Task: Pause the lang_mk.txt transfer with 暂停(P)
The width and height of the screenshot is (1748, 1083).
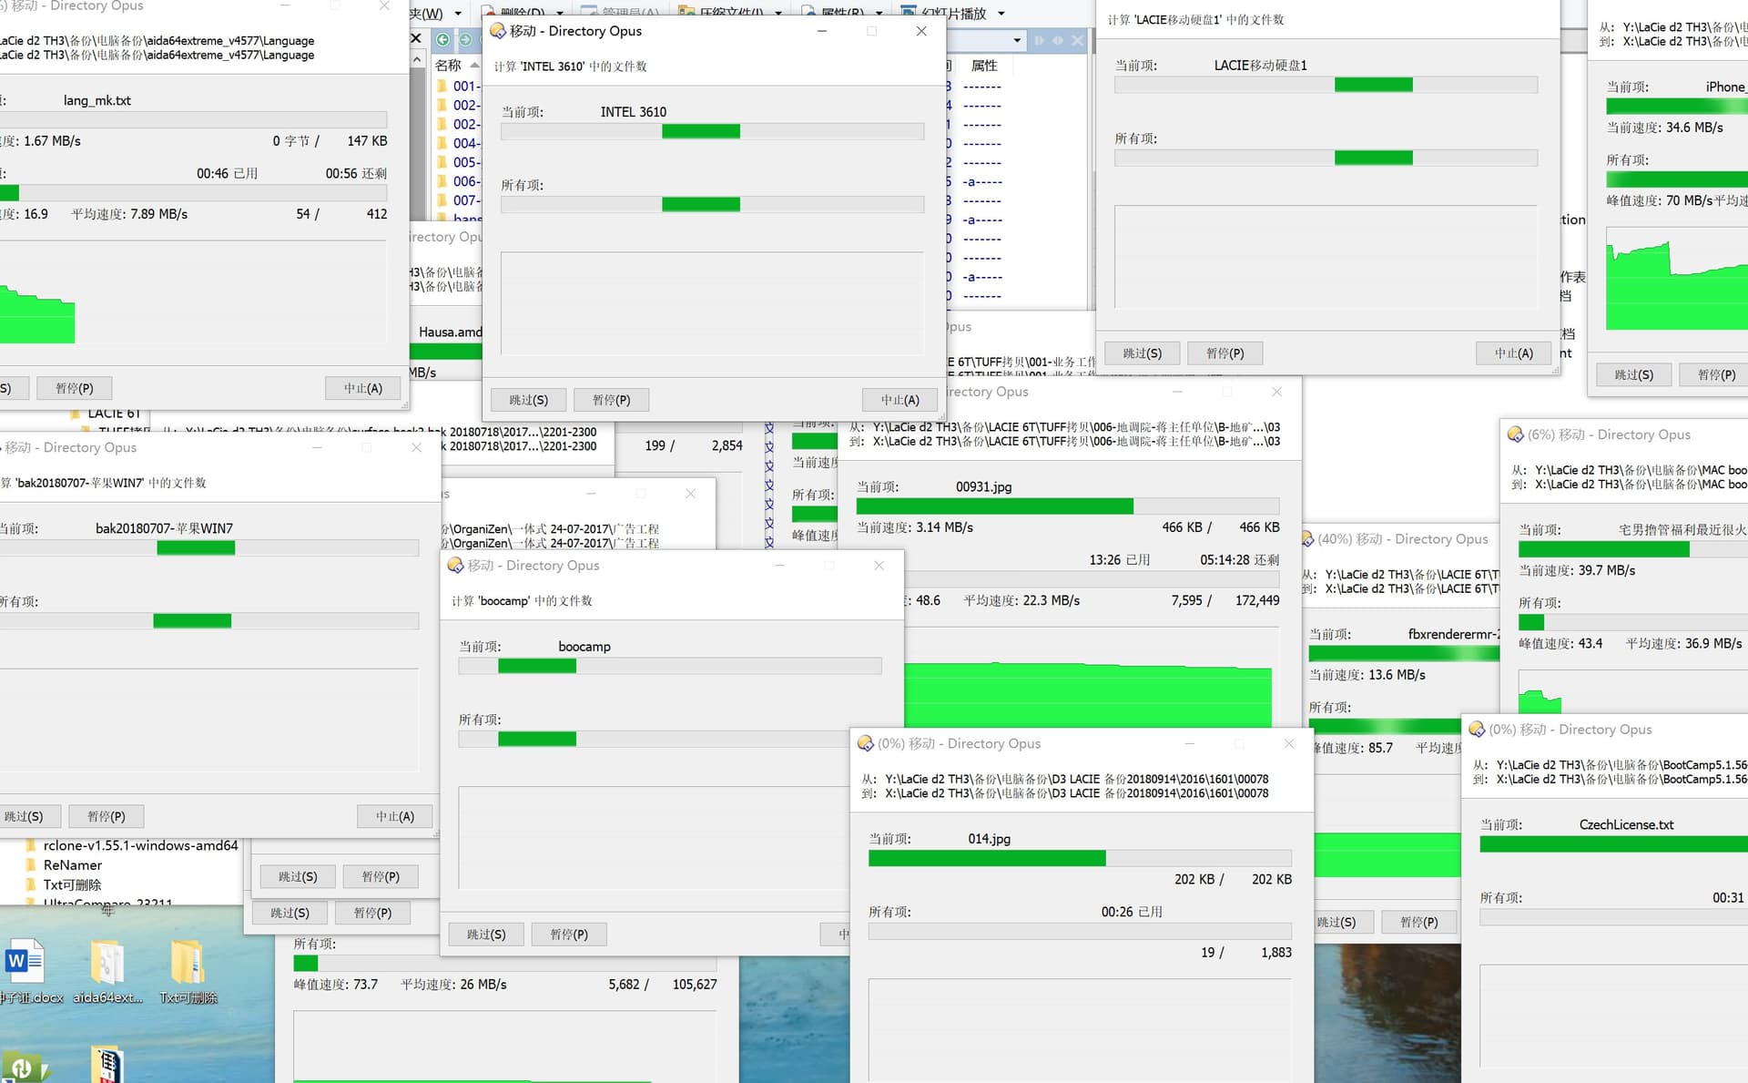Action: [74, 388]
